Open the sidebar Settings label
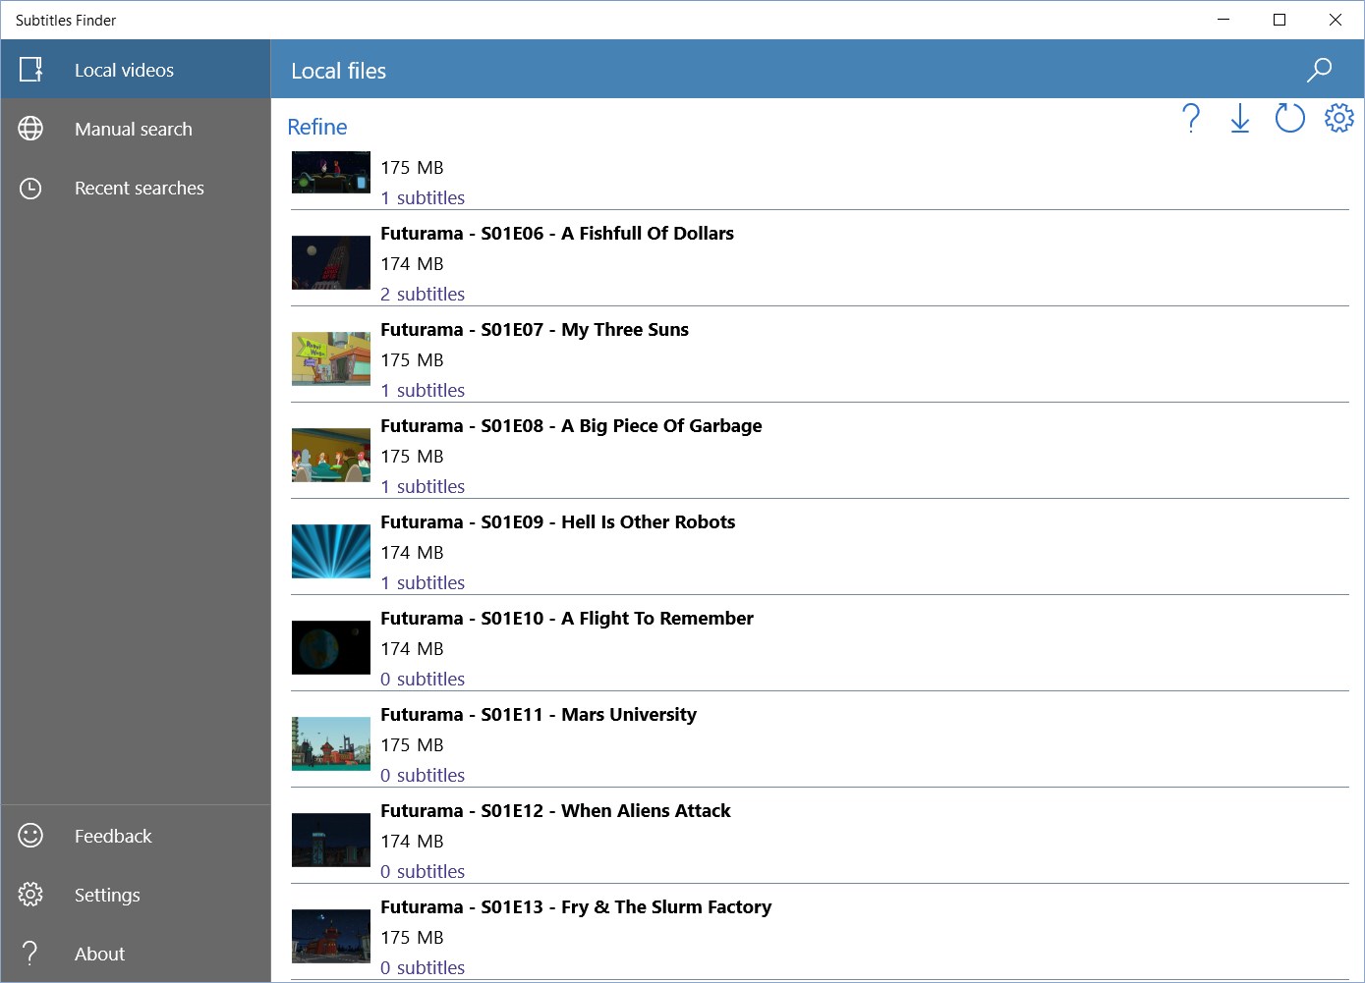Viewport: 1365px width, 983px height. [107, 895]
